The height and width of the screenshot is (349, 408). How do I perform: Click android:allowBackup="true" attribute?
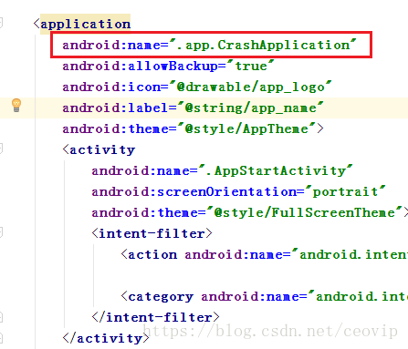pos(168,66)
